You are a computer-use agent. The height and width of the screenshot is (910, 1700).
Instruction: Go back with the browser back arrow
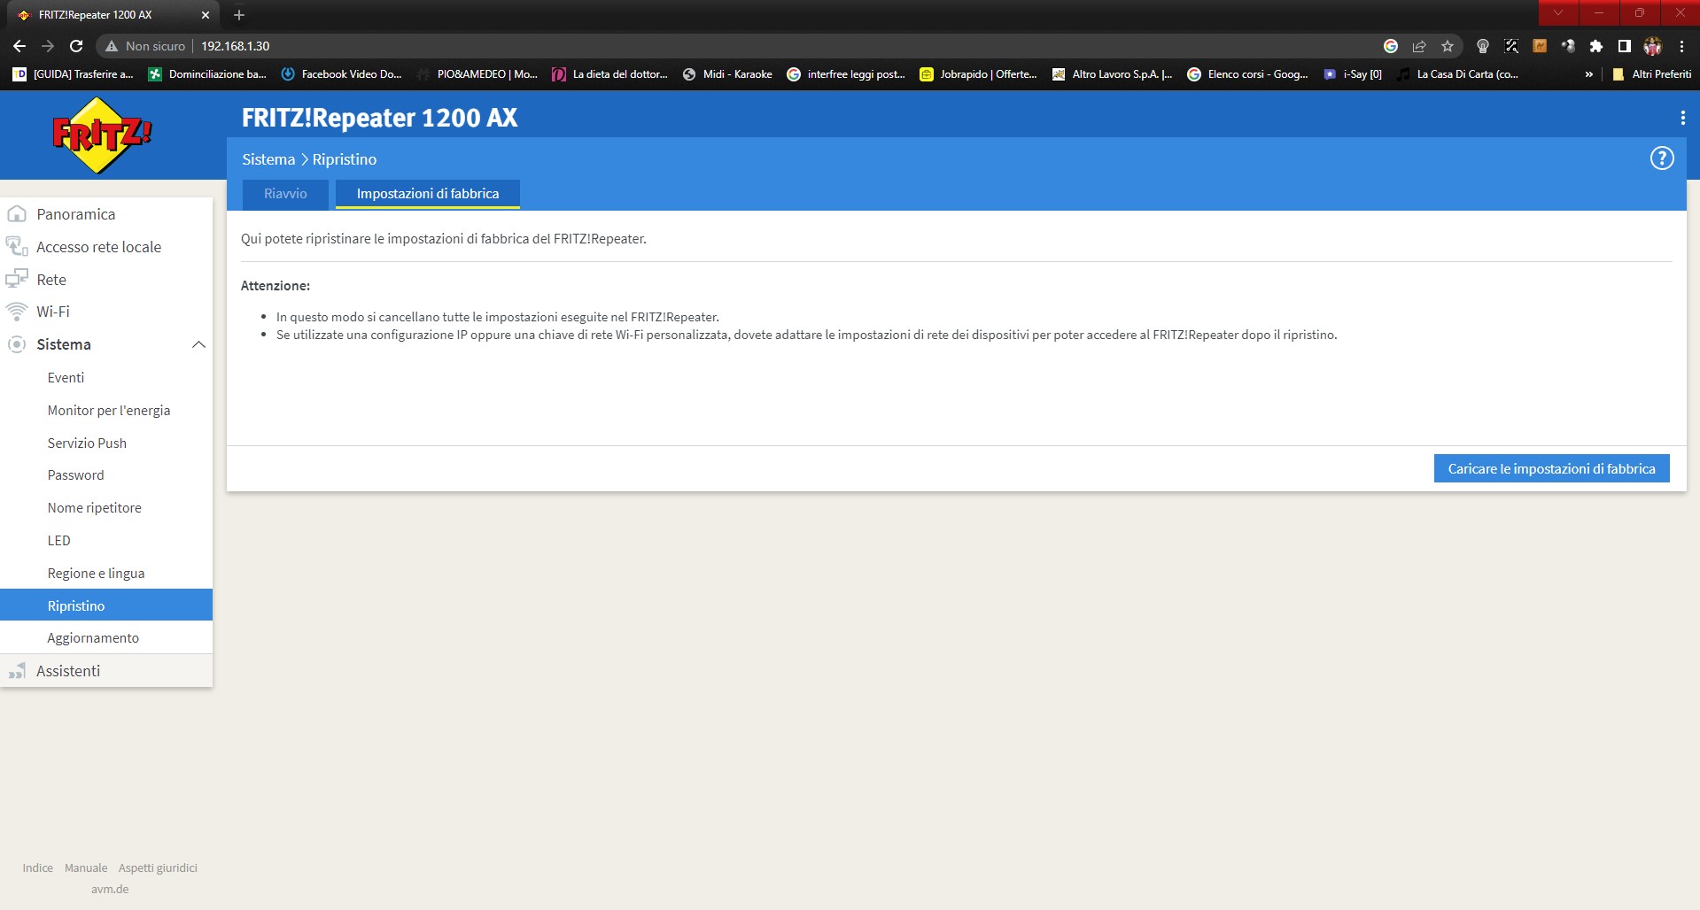[x=19, y=46]
